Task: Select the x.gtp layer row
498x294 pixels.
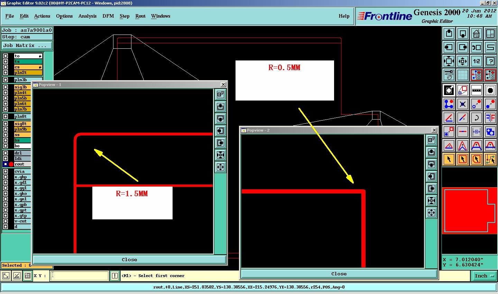Action: click(22, 216)
